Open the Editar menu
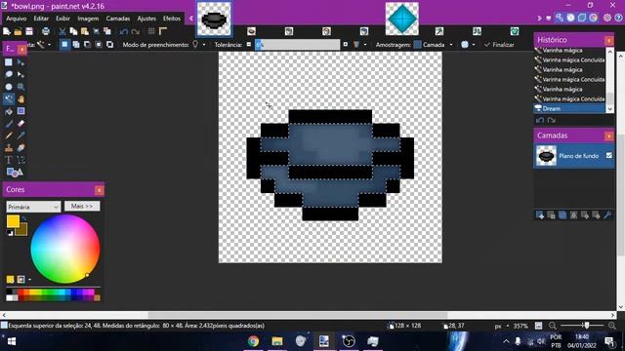The width and height of the screenshot is (625, 351). point(41,19)
